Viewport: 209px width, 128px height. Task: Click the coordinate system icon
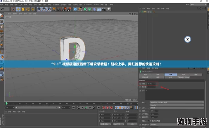pos(53,9)
